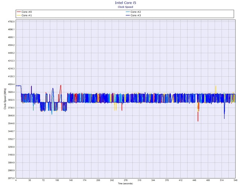Click the Time (seconds) x-axis label
This screenshot has height=188, width=251.
coord(125,184)
